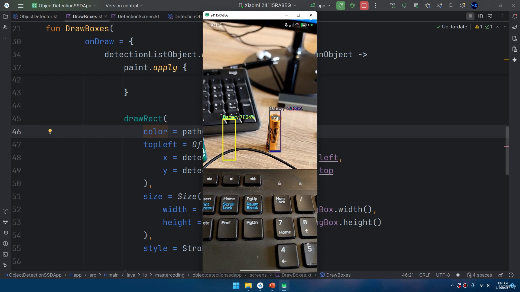Click the Debug app bug icon
Screen dimensions: 520x292
coord(352,5)
